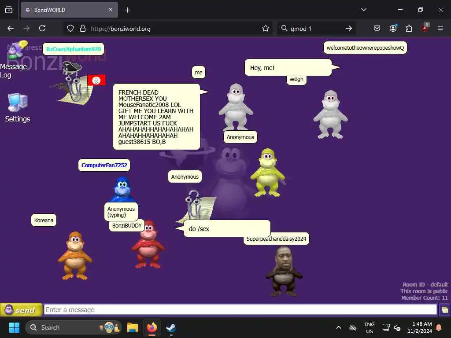Show hidden system tray icons
The height and width of the screenshot is (338, 451).
coord(339,327)
